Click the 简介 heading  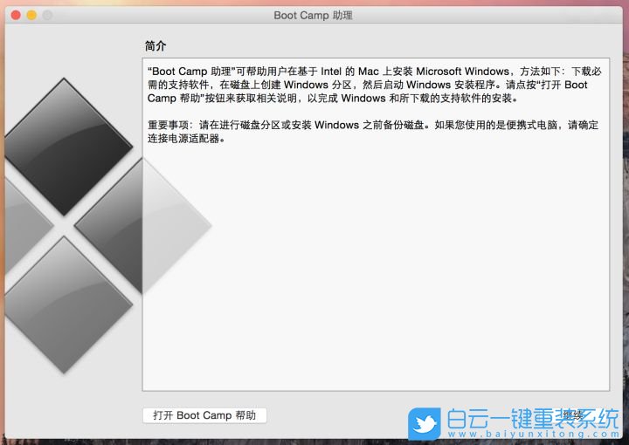pyautogui.click(x=156, y=45)
